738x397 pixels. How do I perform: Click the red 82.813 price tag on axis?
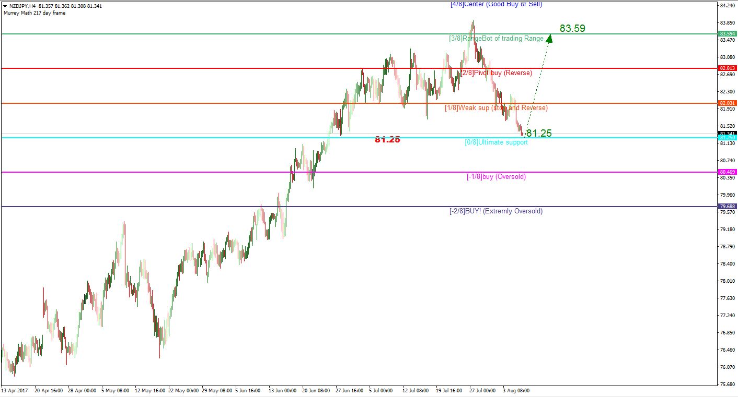[727, 68]
